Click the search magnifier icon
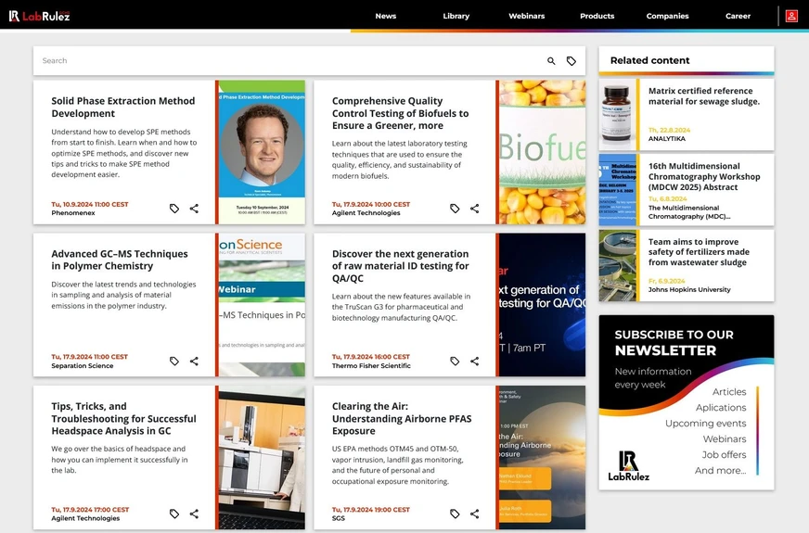 point(551,61)
